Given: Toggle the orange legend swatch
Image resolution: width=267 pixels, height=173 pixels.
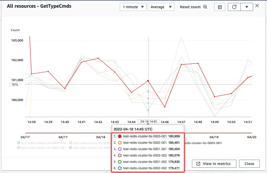Looking at the screenshot, I should tap(71, 143).
